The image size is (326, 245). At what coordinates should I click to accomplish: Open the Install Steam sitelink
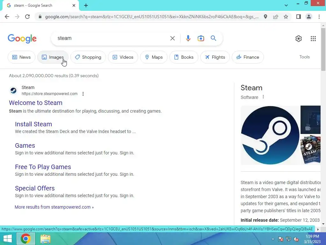[33, 124]
